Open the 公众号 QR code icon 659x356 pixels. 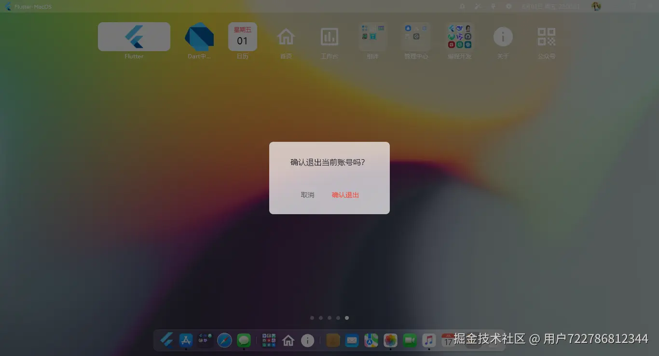click(546, 36)
